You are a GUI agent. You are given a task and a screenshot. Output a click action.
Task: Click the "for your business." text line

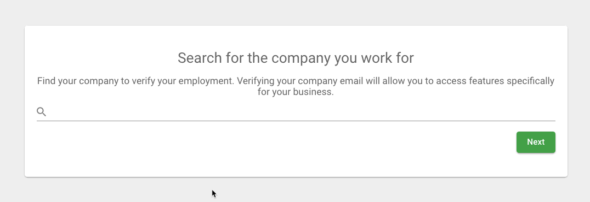[296, 92]
